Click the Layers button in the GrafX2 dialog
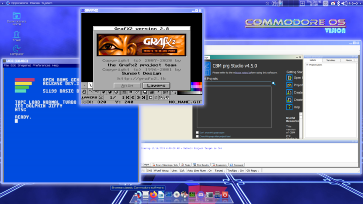This screenshot has width=363, height=204. 156,85
